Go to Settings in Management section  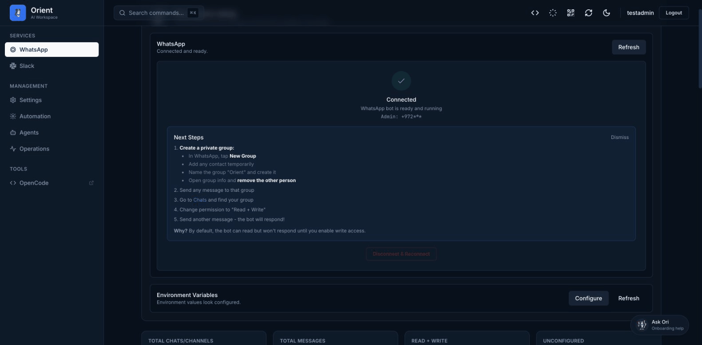[x=30, y=100]
